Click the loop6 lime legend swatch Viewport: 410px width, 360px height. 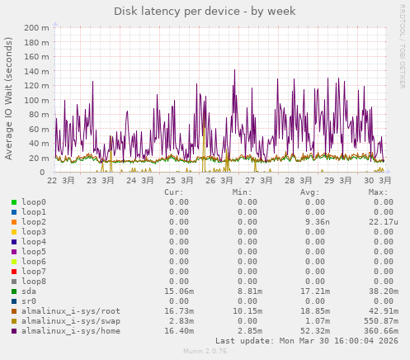point(14,262)
